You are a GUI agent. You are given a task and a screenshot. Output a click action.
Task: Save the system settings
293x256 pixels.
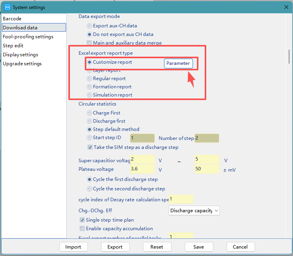(199, 247)
